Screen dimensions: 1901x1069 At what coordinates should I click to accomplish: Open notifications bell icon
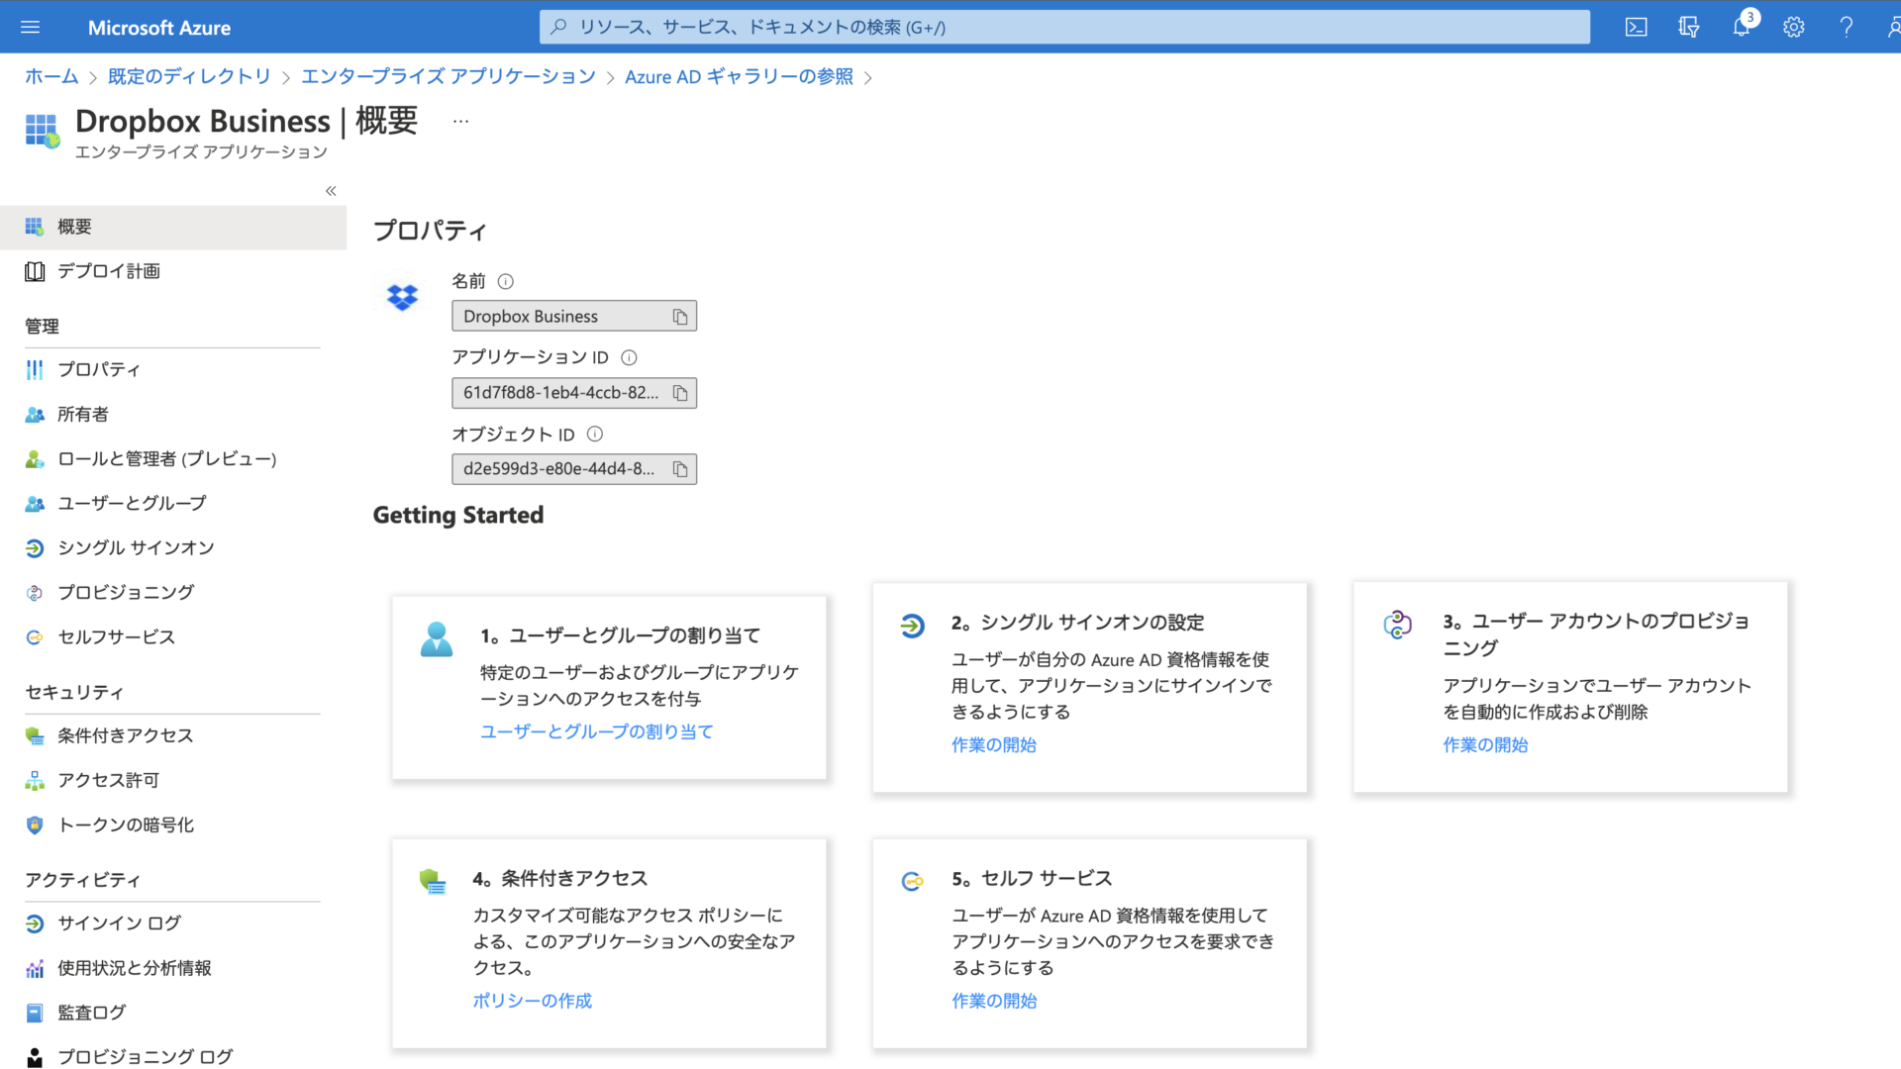(1742, 27)
